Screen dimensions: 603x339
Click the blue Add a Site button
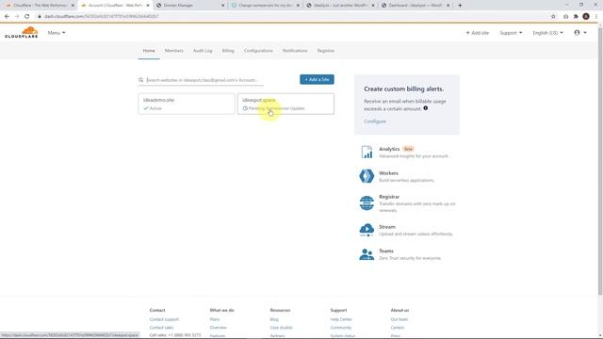pos(317,79)
